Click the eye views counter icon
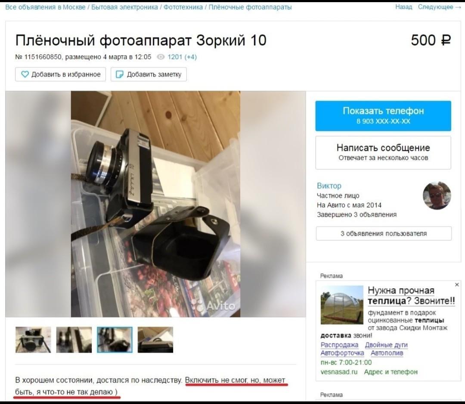 tap(161, 57)
